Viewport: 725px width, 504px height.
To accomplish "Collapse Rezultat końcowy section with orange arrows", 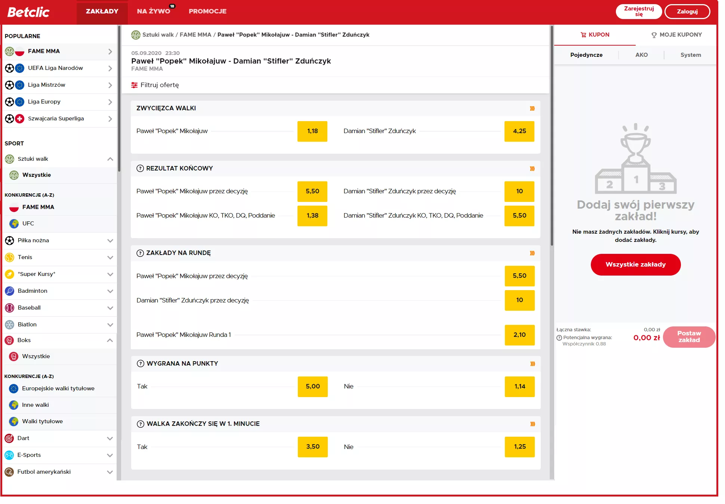I will click(532, 169).
